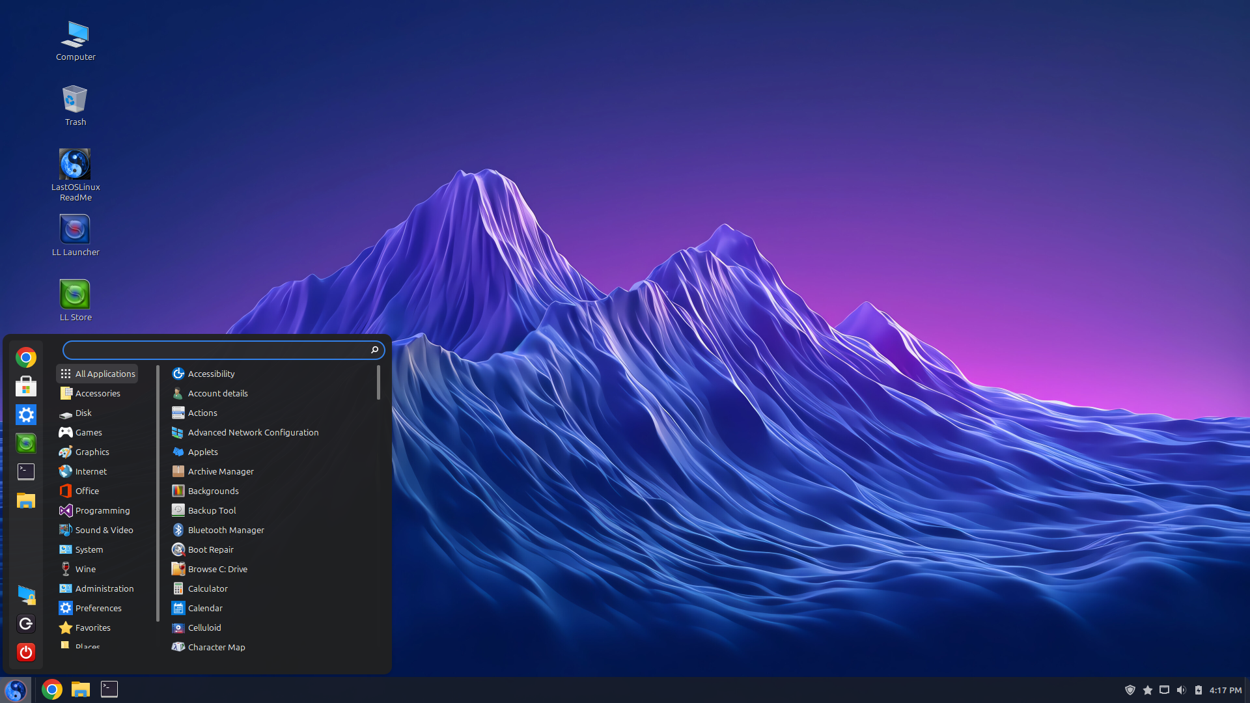Screen dimensions: 1250x703
Task: Open the software store bag icon in sidebar
Action: tap(26, 386)
